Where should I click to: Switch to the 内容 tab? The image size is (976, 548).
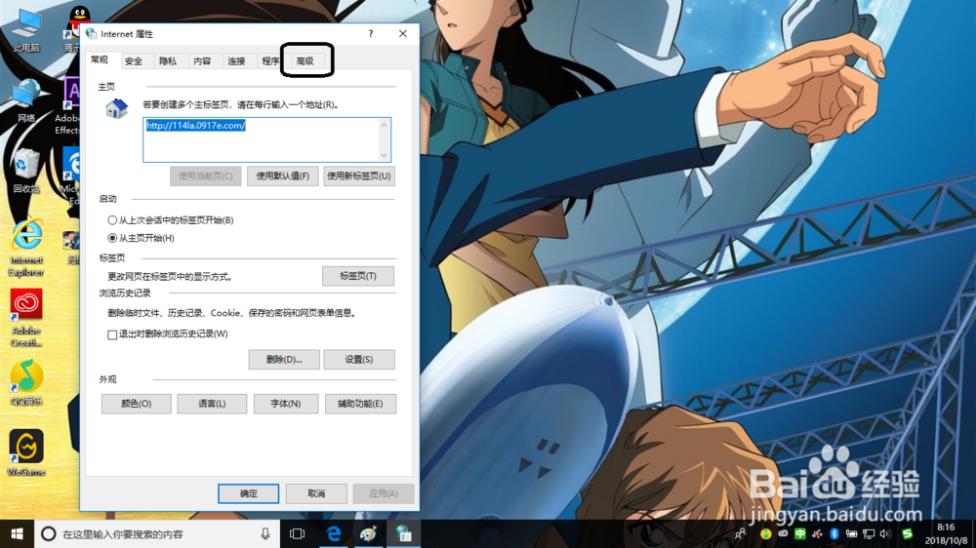point(202,61)
